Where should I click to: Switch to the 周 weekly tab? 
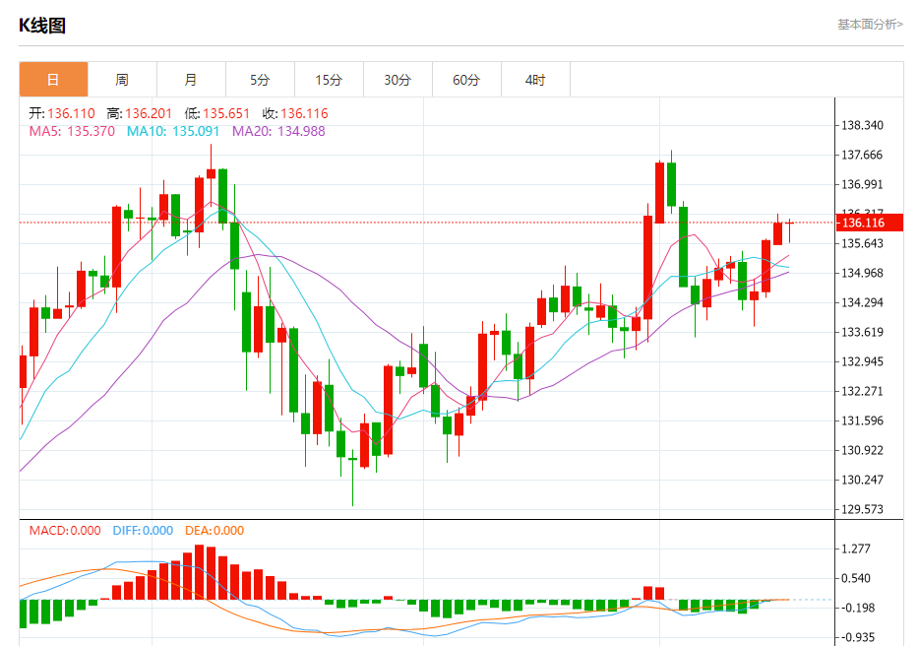click(x=122, y=79)
